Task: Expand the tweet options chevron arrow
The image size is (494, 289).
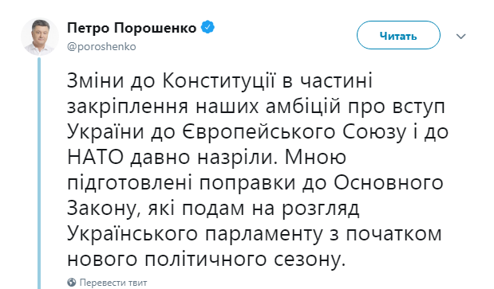Action: [461, 37]
